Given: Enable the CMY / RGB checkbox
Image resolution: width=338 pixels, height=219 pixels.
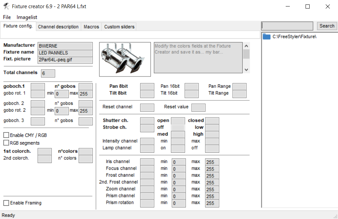Looking at the screenshot, I should pyautogui.click(x=6, y=135).
